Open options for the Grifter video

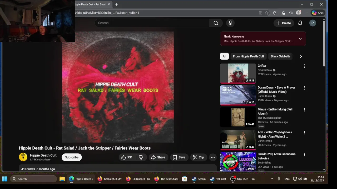[x=304, y=66]
